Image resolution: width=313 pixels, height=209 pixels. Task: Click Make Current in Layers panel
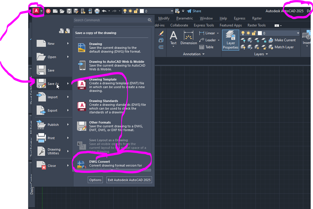click(x=282, y=40)
